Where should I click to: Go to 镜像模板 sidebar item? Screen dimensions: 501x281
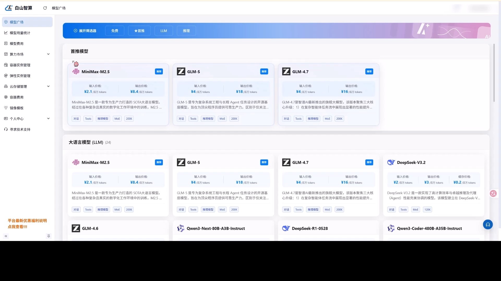point(16,108)
